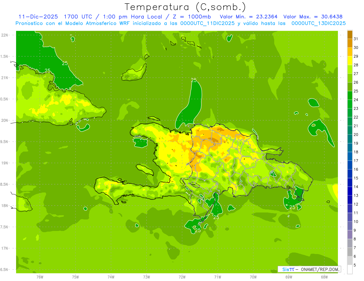Click the '21N' latitude label
This screenshot has width=364, height=281.
coord(5,78)
